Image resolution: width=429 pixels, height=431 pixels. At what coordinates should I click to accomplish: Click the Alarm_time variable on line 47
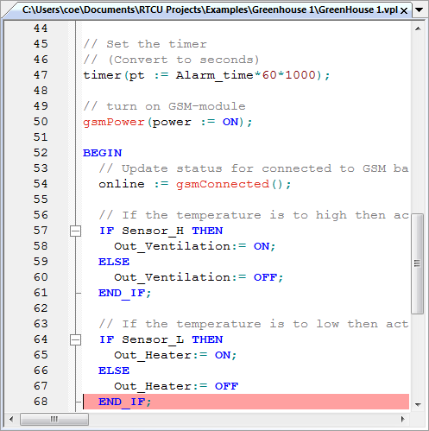214,75
